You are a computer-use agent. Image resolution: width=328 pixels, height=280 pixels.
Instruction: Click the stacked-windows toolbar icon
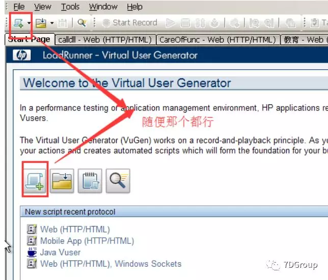290,23
